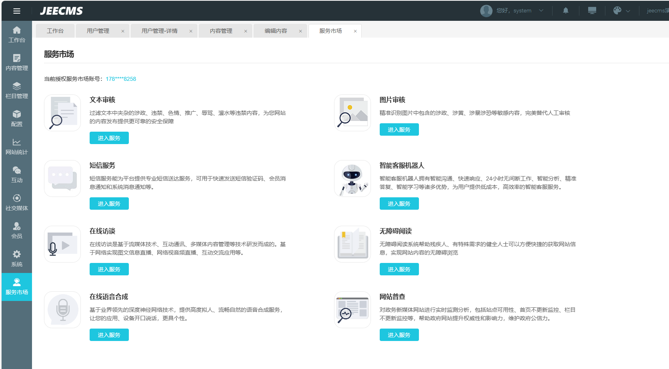Close the 编辑内容 tab
Screen dimensions: 669x369
tap(300, 31)
